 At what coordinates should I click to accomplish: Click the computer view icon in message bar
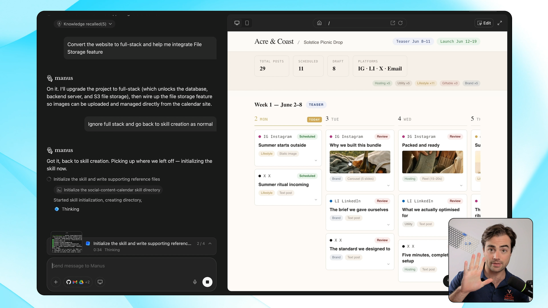coord(100,282)
